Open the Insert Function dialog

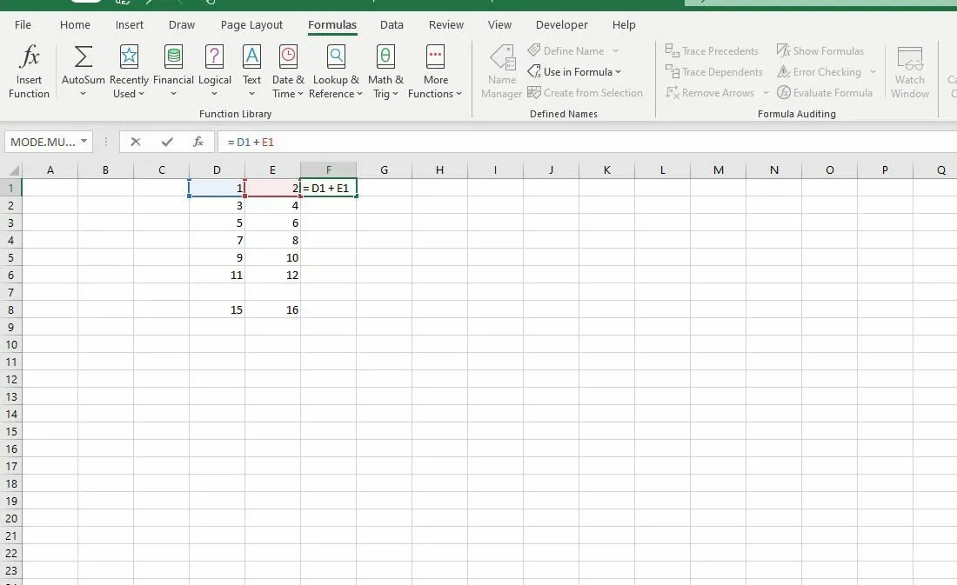click(x=29, y=71)
